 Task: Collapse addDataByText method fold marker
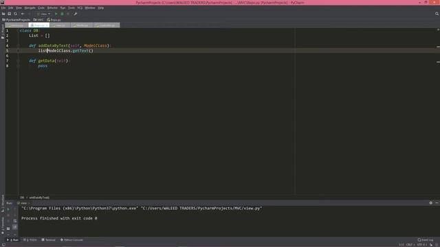click(19, 46)
